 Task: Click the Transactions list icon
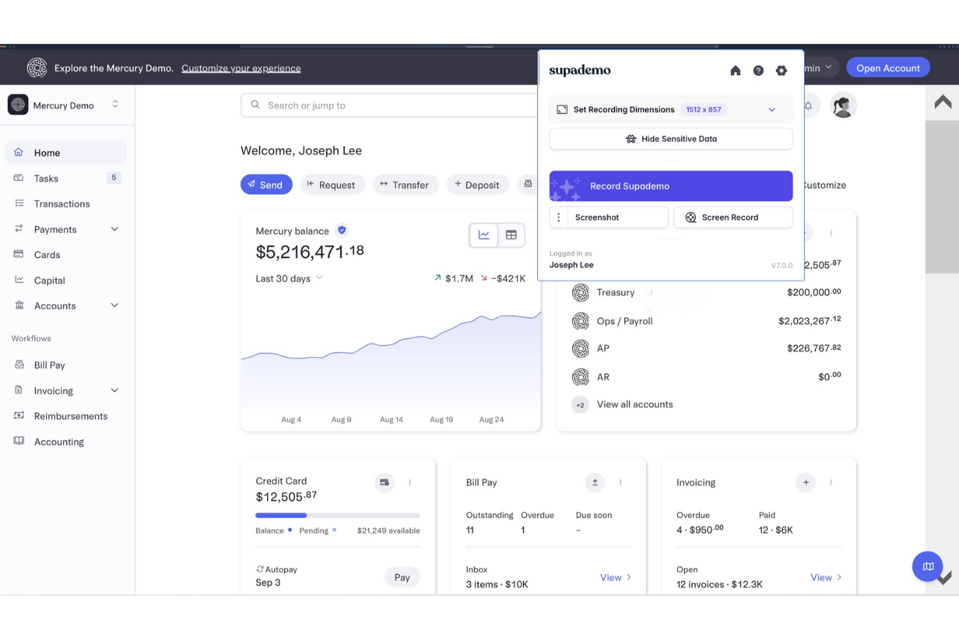(19, 204)
